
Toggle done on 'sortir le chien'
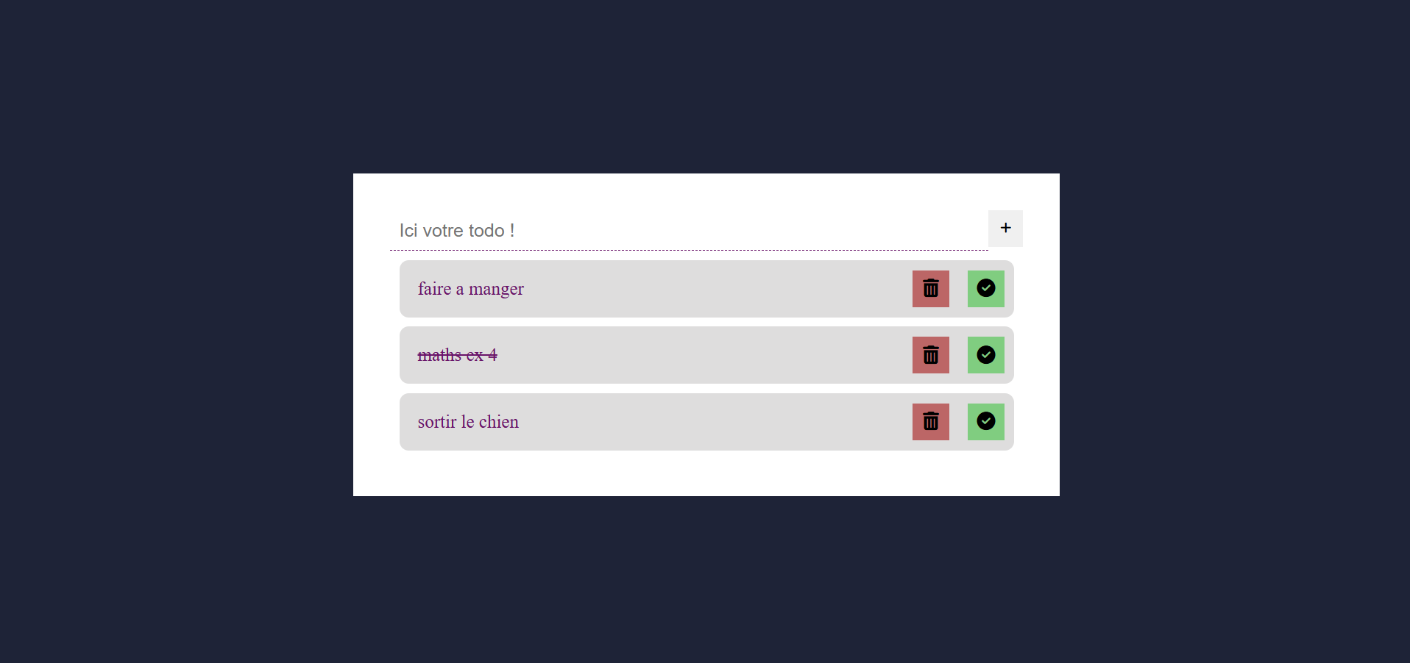[x=985, y=422]
